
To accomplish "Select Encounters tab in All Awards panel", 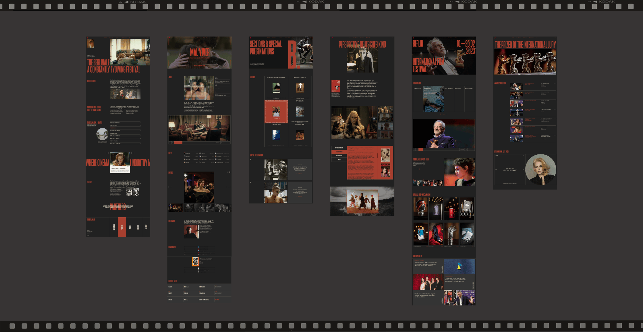I will pos(469,89).
